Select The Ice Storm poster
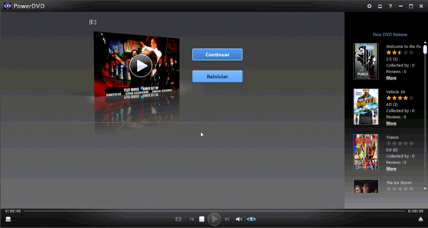 coord(366,186)
